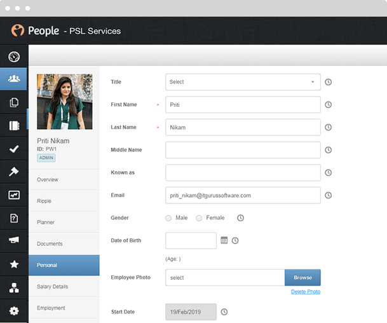Open the dashboard gauge icon in sidebar
Image resolution: width=387 pixels, height=323 pixels.
(x=14, y=57)
